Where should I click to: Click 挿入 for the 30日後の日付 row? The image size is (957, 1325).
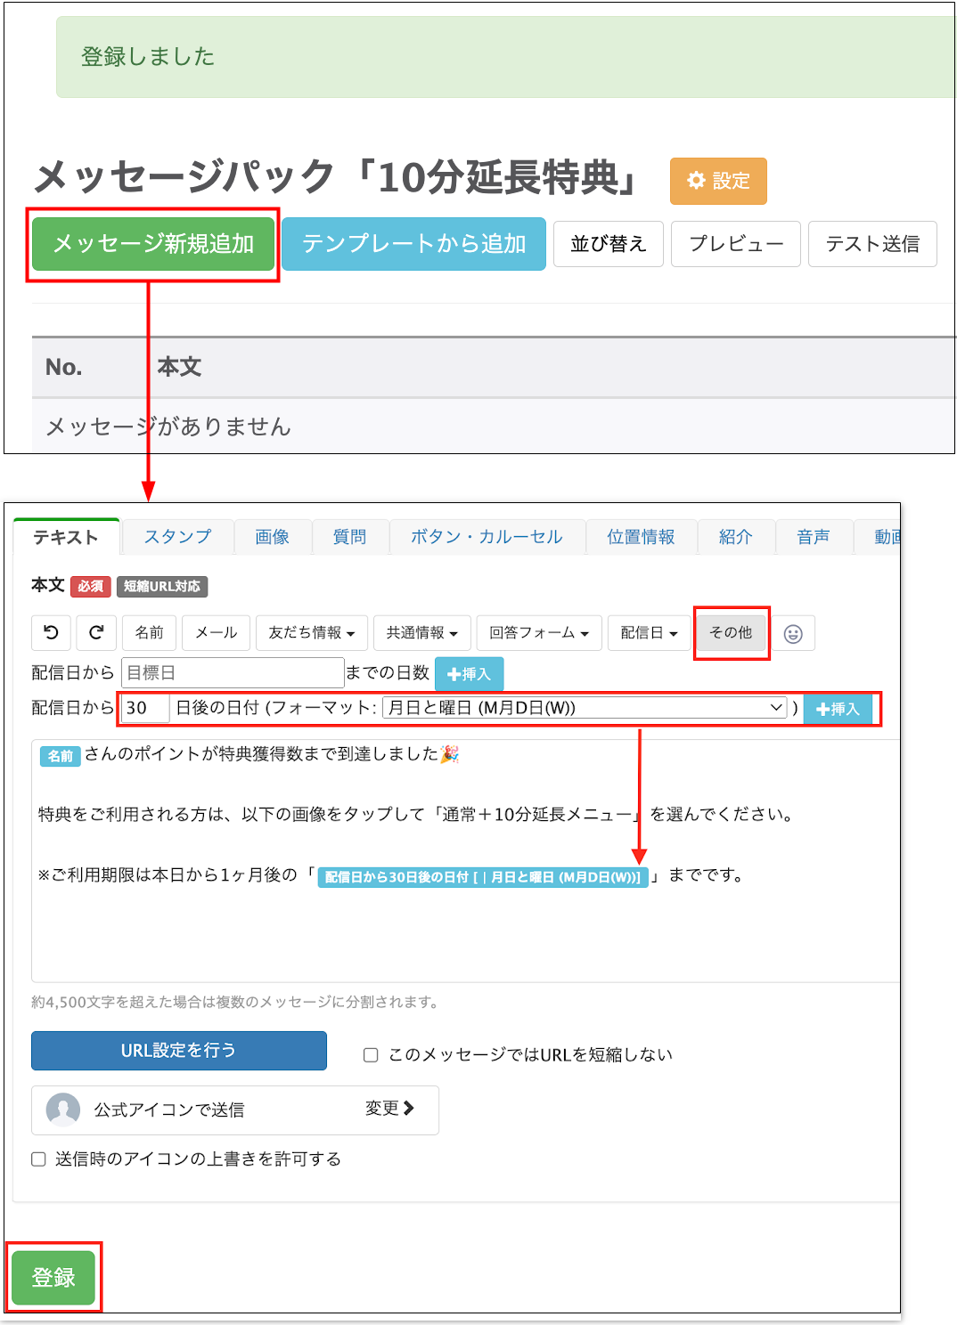tap(836, 709)
